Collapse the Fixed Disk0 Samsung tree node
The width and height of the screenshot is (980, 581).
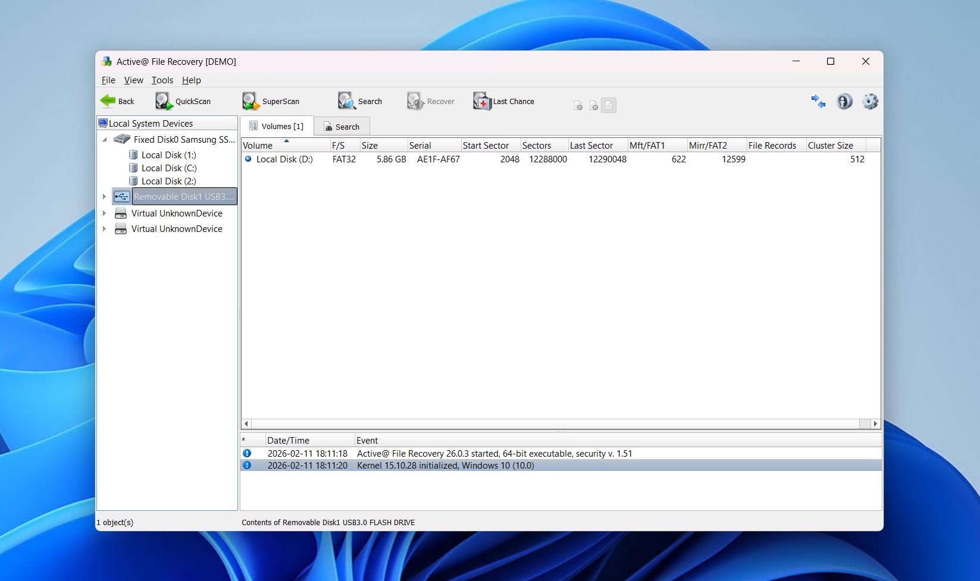point(105,139)
